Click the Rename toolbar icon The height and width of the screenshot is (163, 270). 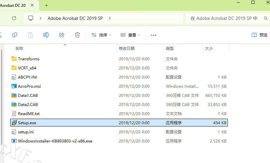click(x=46, y=35)
